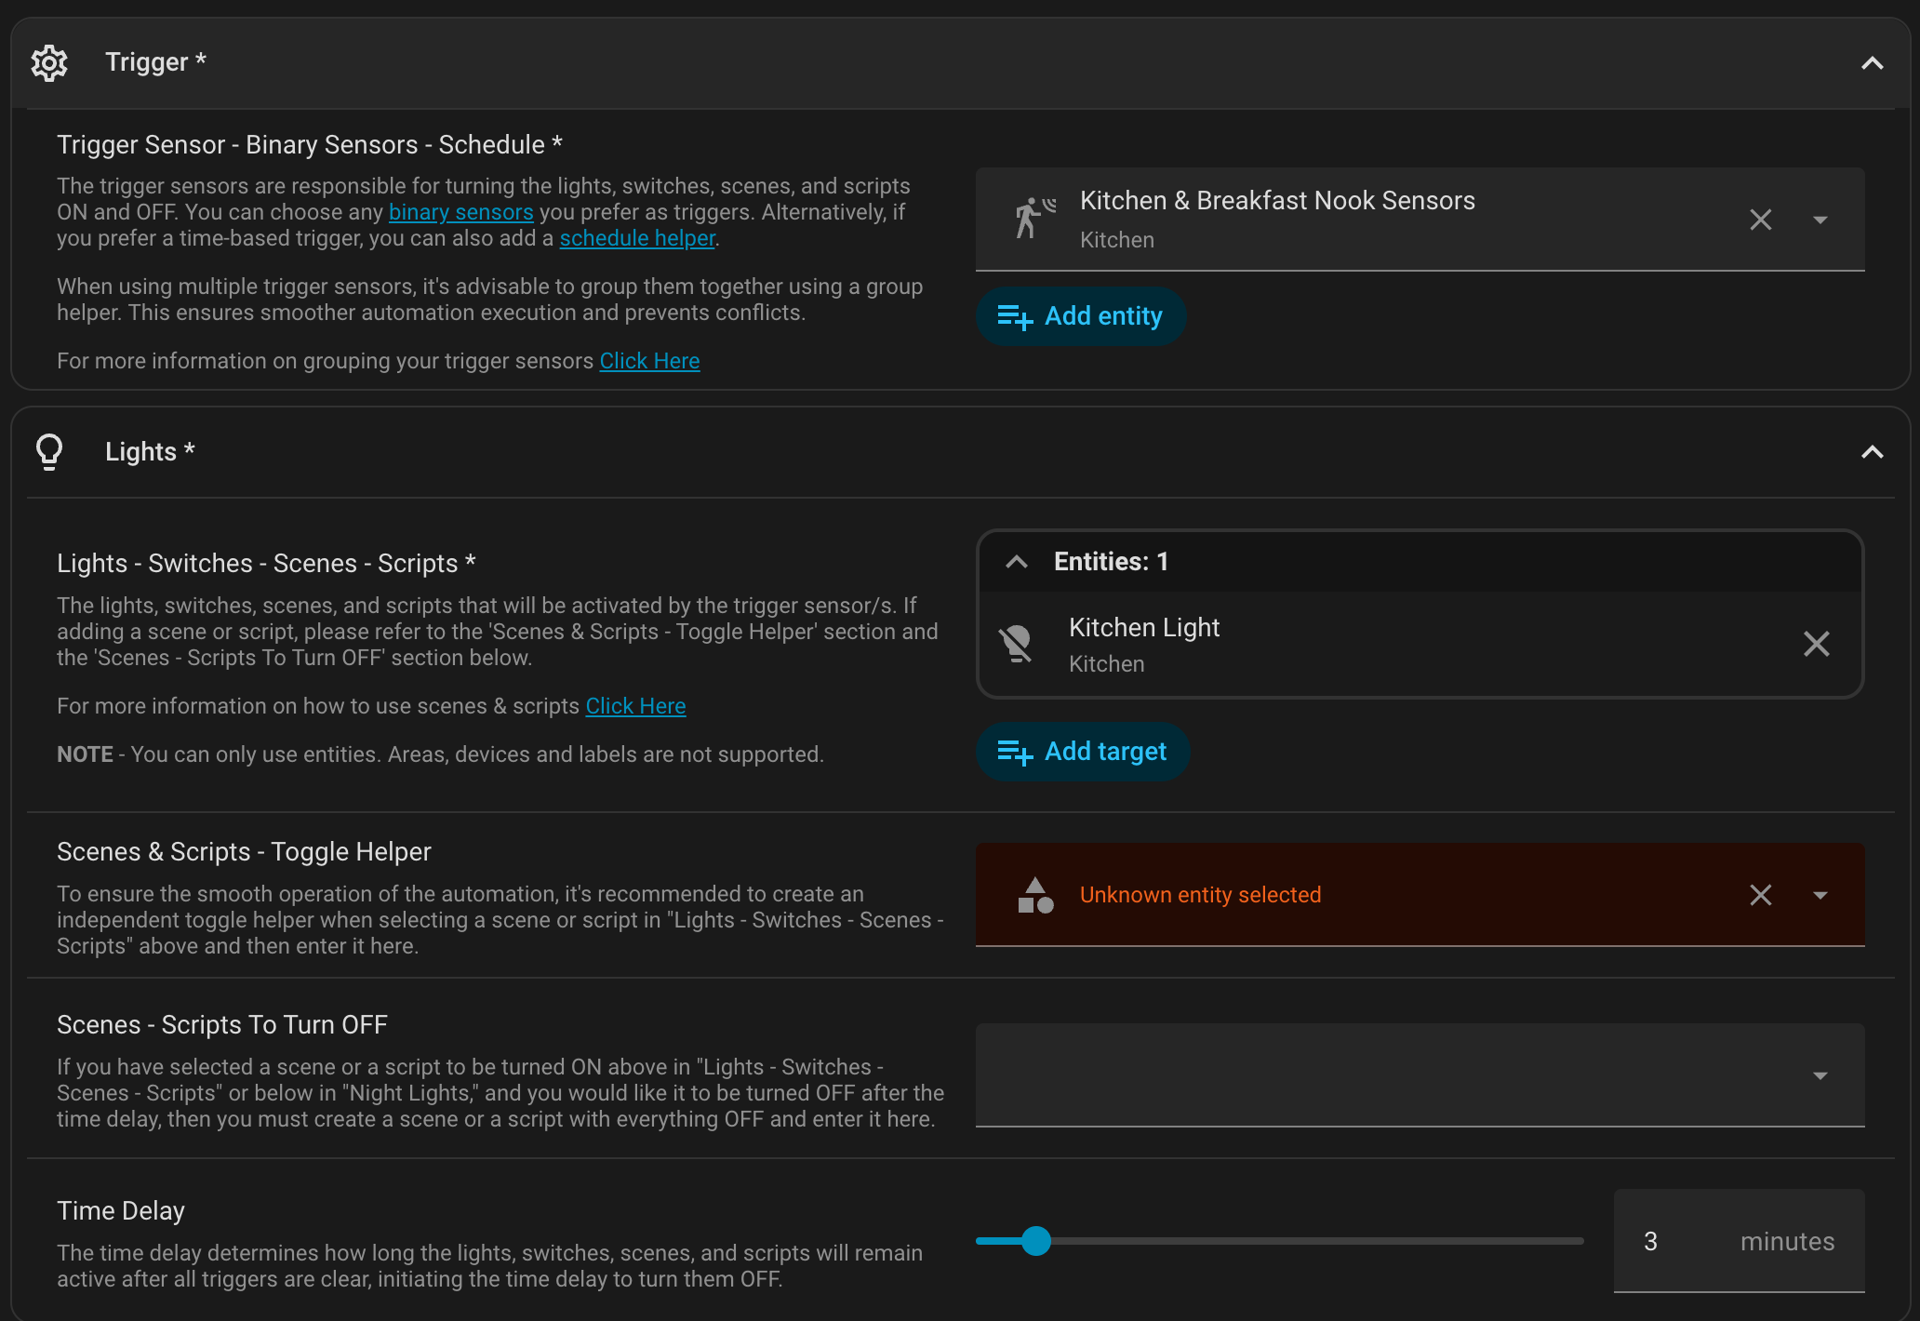Click the Lights section lightbulb icon

coord(49,452)
